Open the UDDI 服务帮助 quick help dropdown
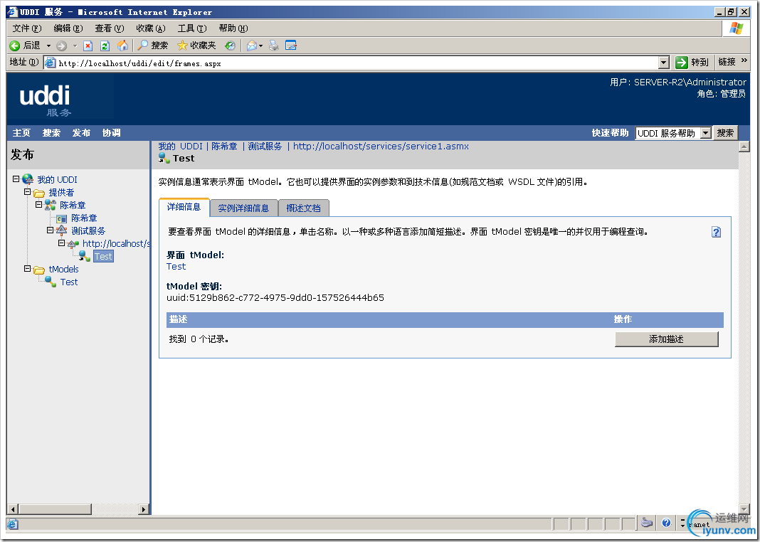This screenshot has width=760, height=542. pos(706,133)
